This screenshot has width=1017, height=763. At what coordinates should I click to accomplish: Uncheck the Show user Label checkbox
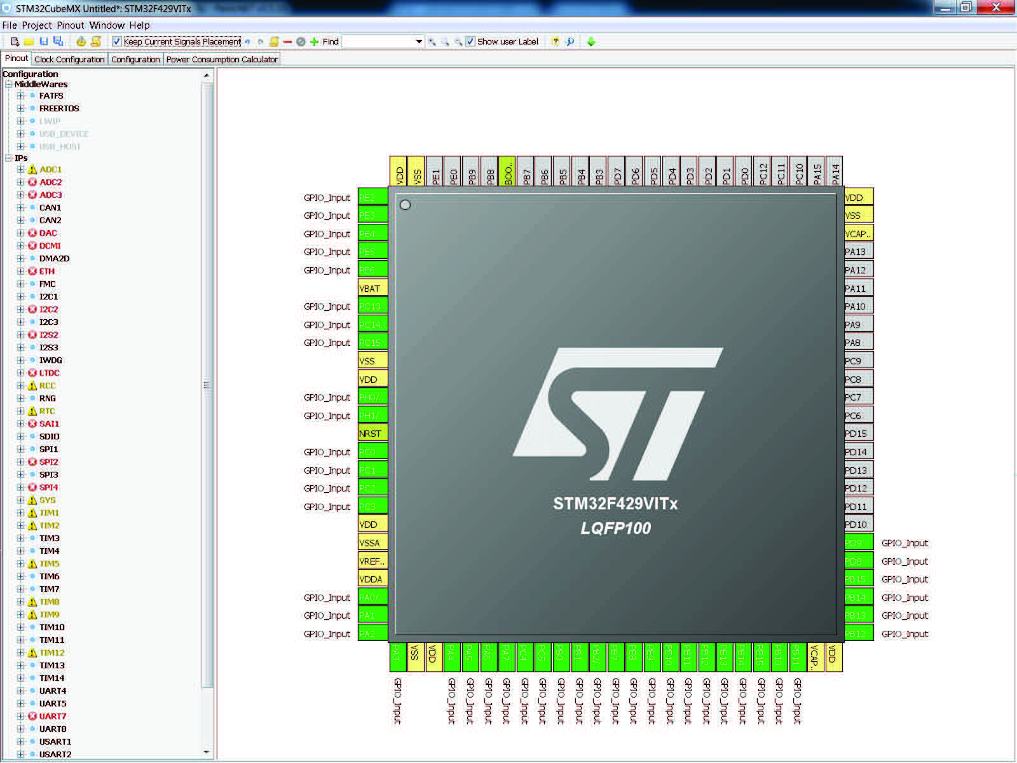point(470,42)
